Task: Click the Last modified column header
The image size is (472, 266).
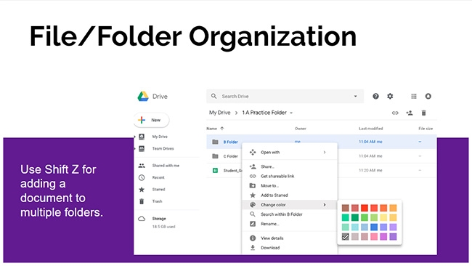Action: pos(371,129)
